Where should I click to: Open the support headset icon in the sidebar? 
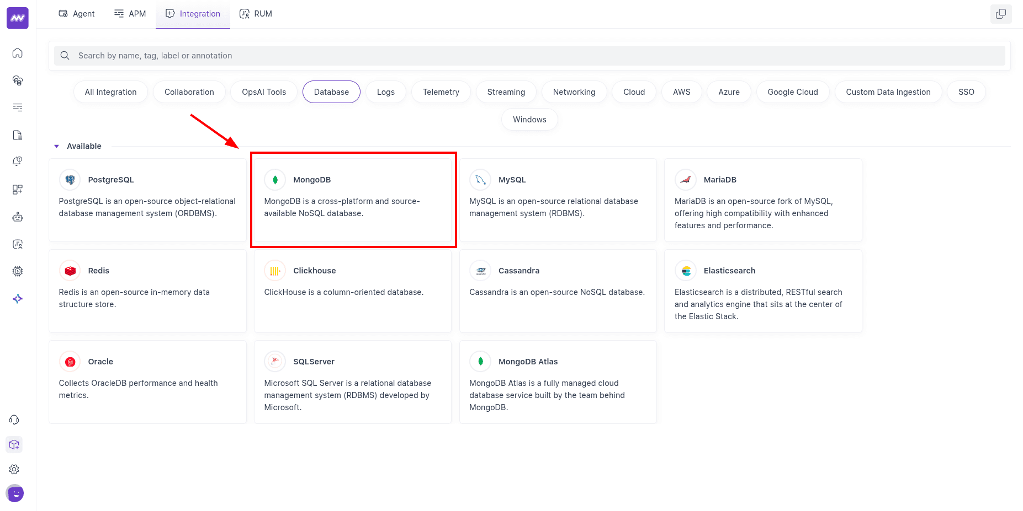coord(14,419)
